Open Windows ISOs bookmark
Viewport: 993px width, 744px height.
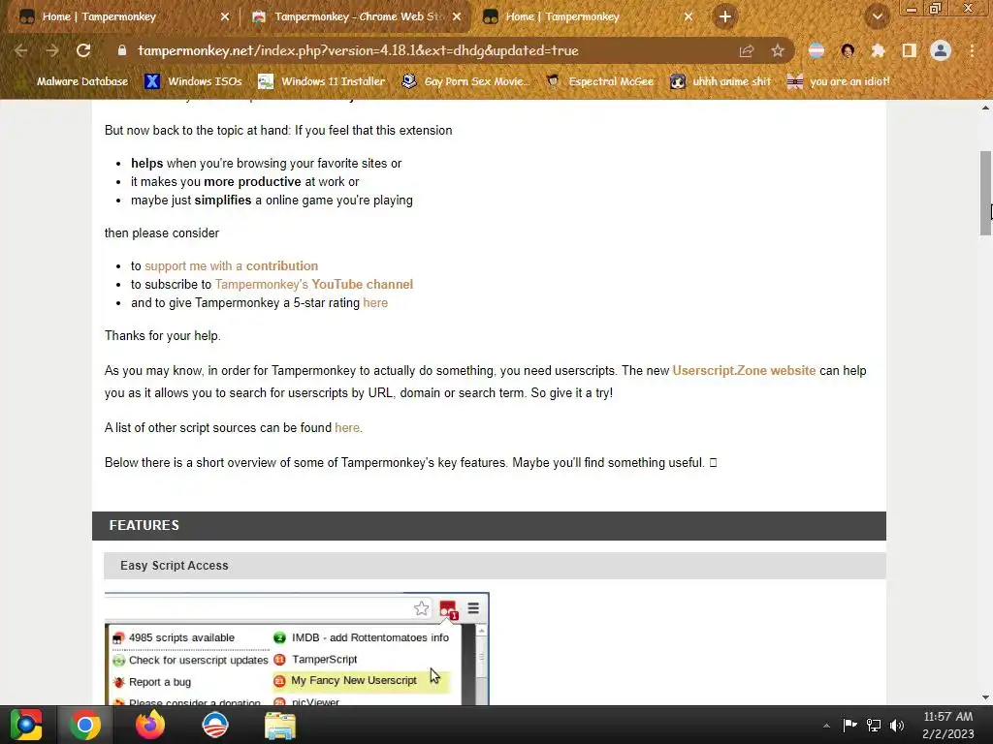pyautogui.click(x=193, y=81)
